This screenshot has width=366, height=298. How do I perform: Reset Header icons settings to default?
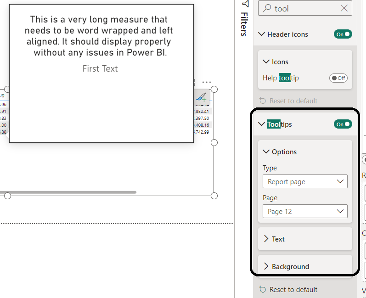pos(288,101)
